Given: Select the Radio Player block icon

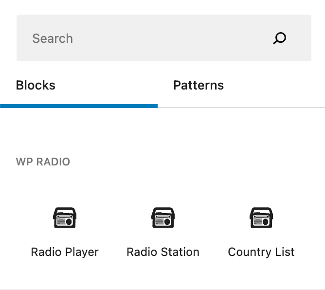Looking at the screenshot, I should [x=65, y=217].
